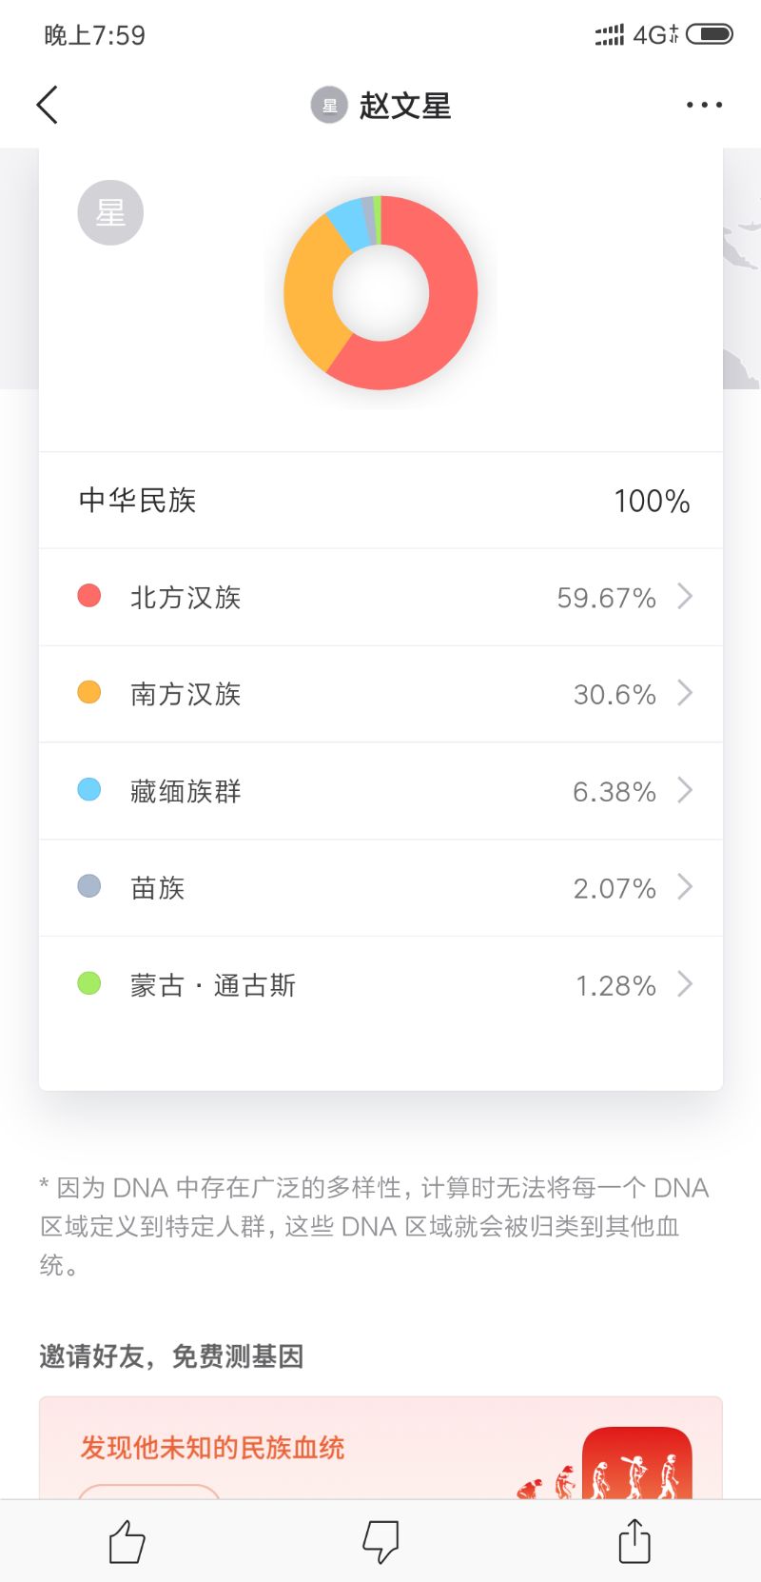The width and height of the screenshot is (761, 1582).
Task: Tap the 发现他未知的民族血统 banner text
Action: click(212, 1448)
